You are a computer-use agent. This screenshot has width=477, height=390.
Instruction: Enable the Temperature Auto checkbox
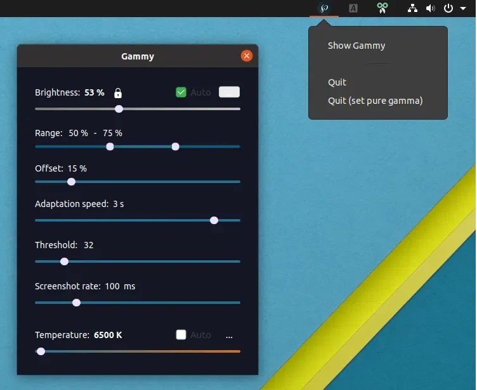click(181, 334)
